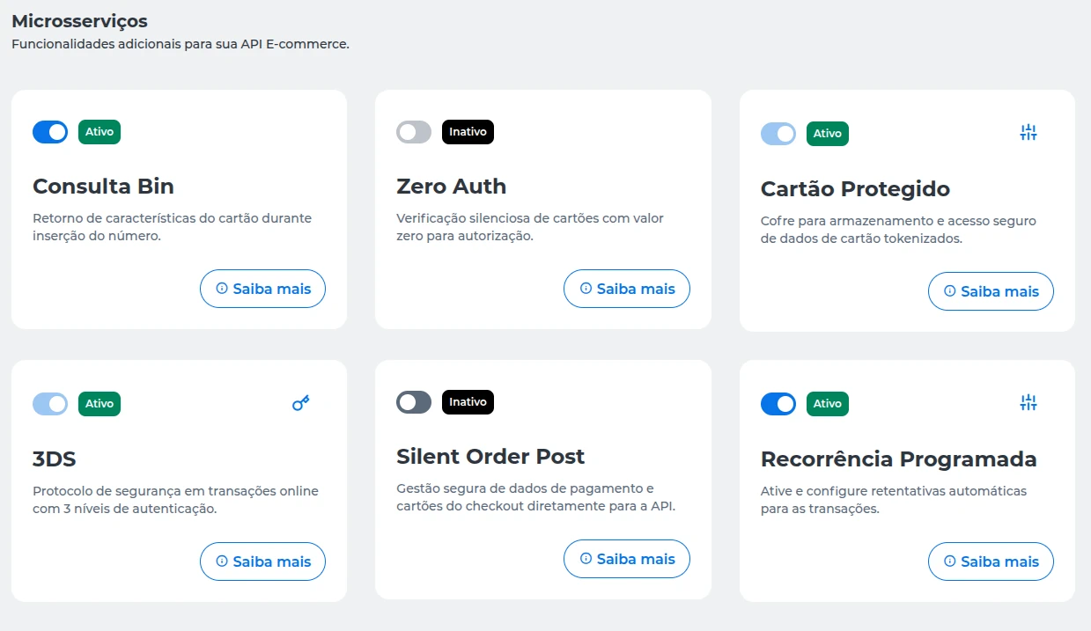Open the Cartão Protegido configuration sliders icon
Image resolution: width=1091 pixels, height=631 pixels.
point(1028,131)
